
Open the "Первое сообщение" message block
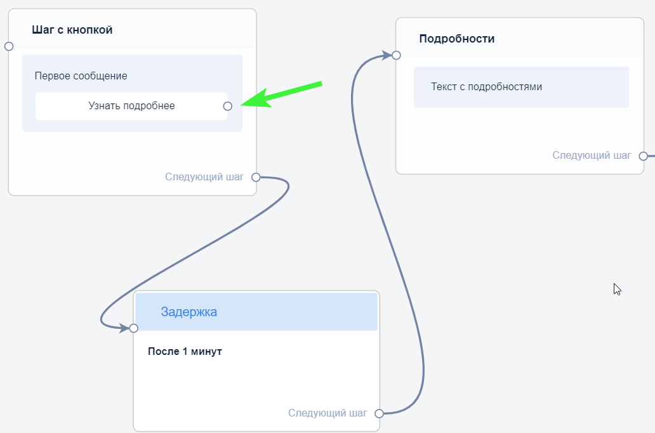pyautogui.click(x=81, y=76)
